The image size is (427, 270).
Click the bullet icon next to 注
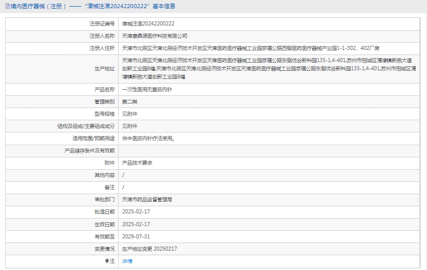(106, 261)
